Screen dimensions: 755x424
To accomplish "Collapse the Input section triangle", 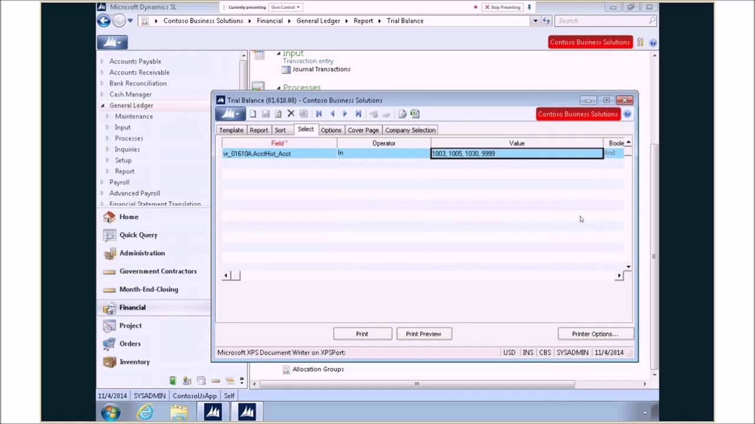I will tap(278, 54).
